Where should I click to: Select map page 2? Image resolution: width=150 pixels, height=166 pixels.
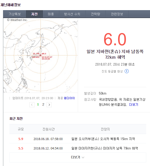(x=43, y=104)
